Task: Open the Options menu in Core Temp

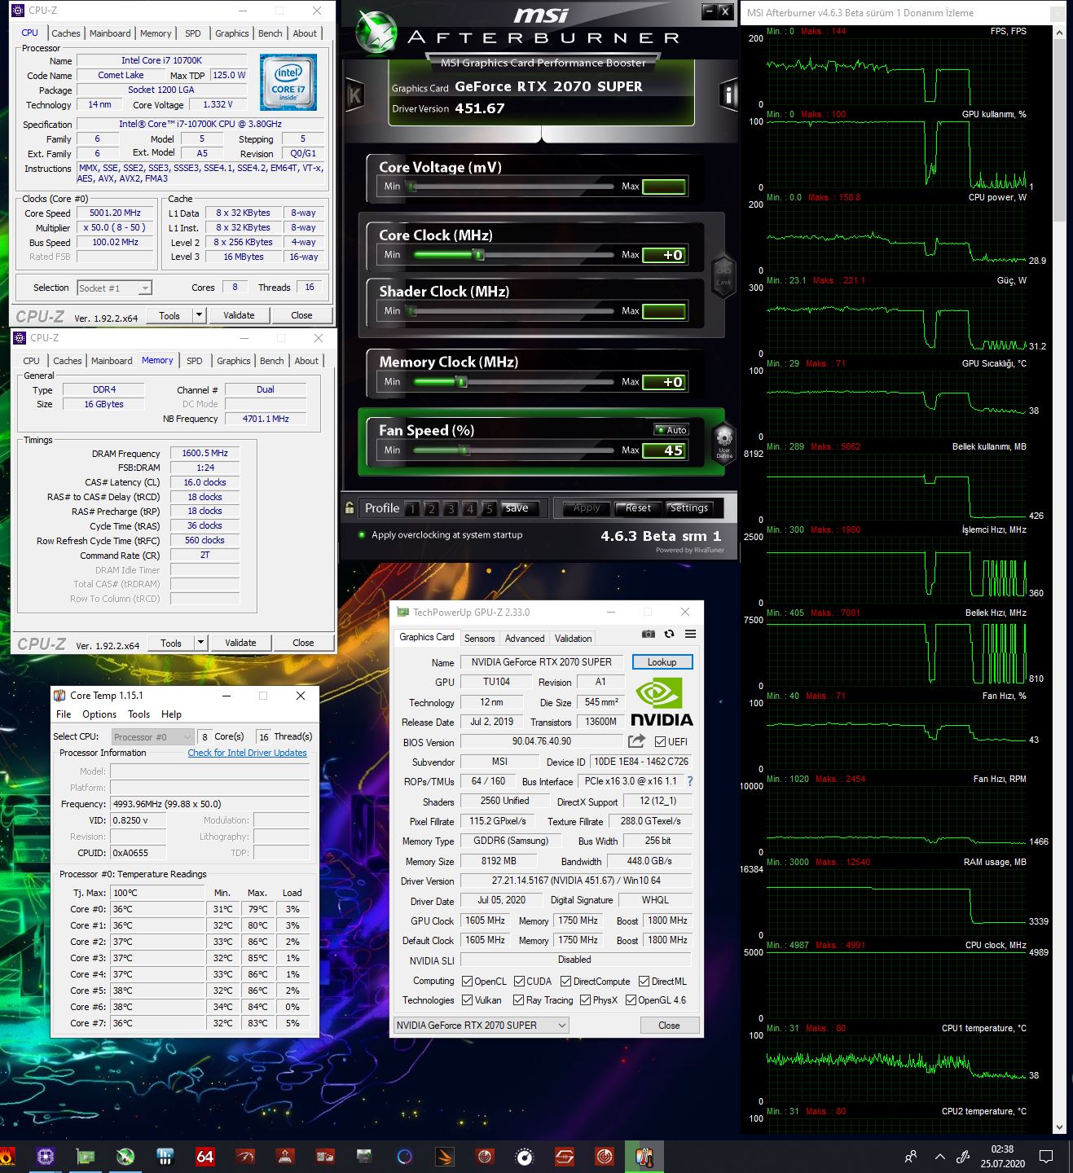Action: pyautogui.click(x=99, y=714)
